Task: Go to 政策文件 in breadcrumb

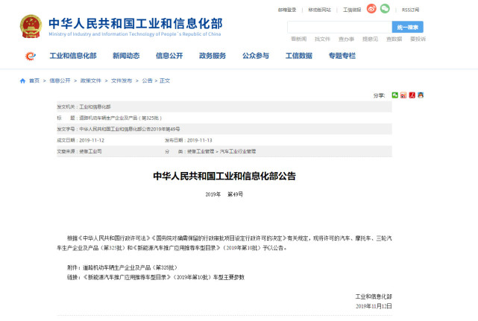Action: 90,80
